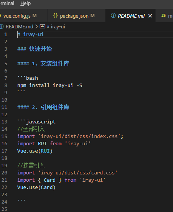The image size is (173, 212).
Task: Click the '# iray-ui' heading on line 1
Action: coord(31,35)
